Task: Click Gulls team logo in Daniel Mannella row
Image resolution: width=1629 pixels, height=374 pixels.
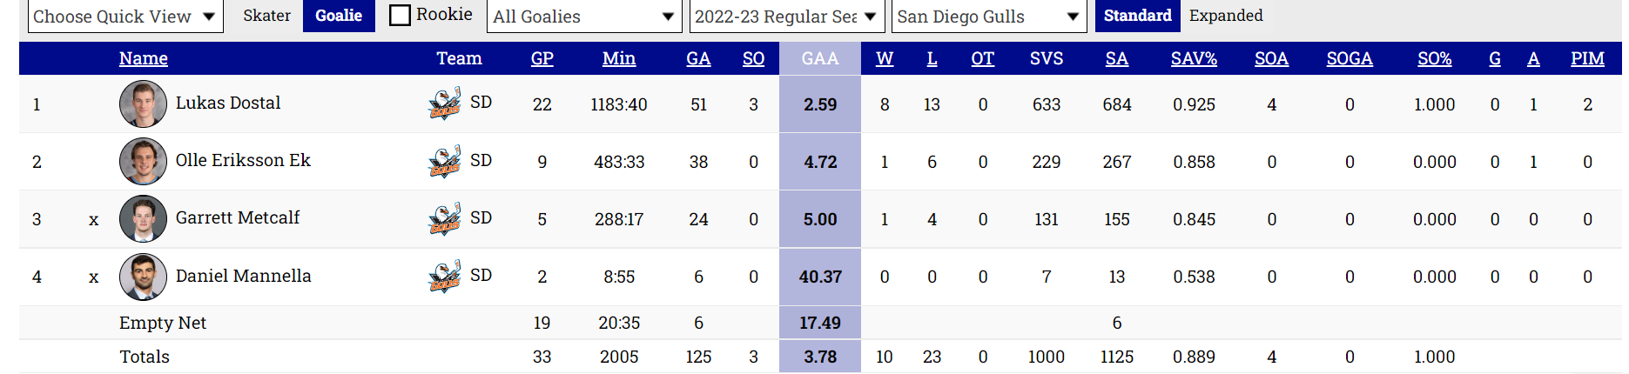Action: pos(445,277)
